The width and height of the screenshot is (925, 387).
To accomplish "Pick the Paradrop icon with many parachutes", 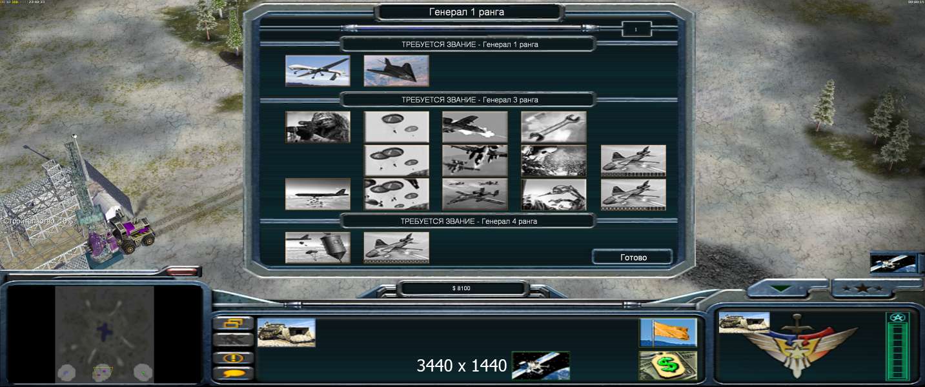I will tap(396, 194).
